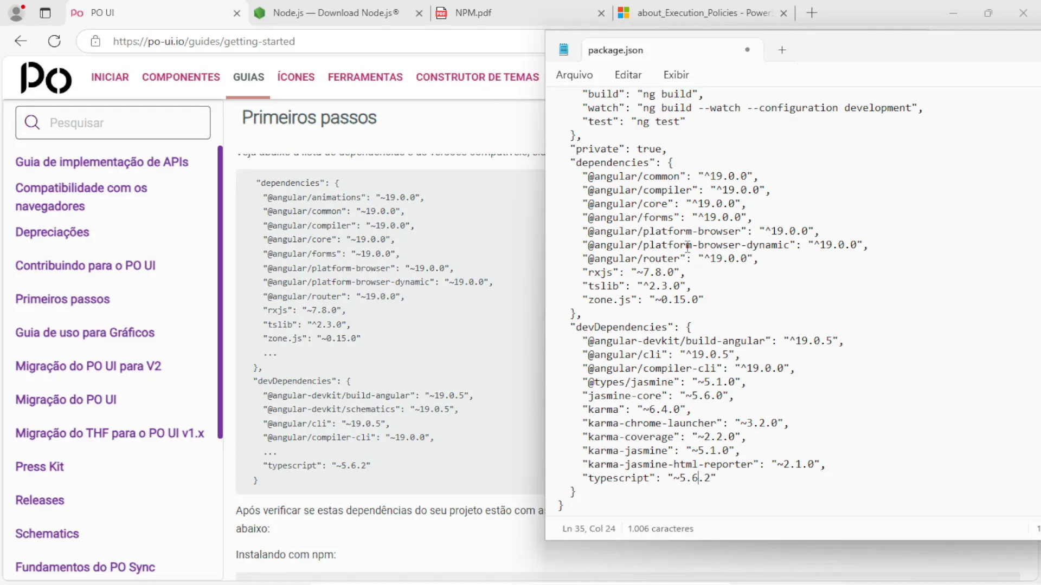Click the tab actions workspace icon

coord(45,13)
